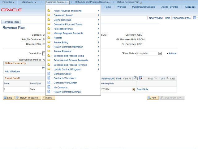Screen dimensions: 198x149
Task: Open the Adjust Revenue and Billing folder icon
Action: [x=49, y=11]
